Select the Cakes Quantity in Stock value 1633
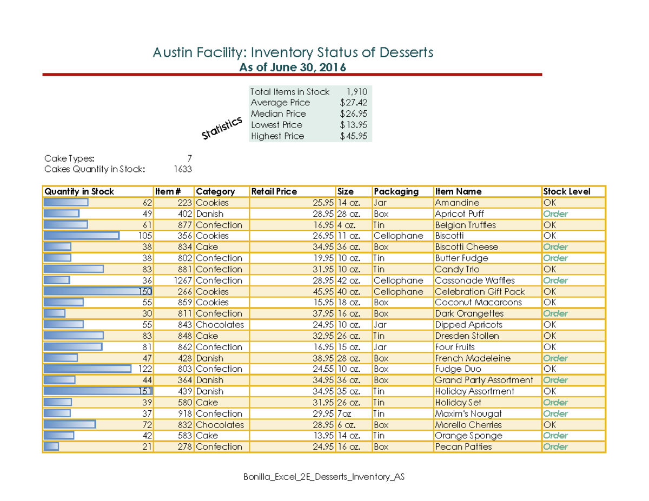 184,169
